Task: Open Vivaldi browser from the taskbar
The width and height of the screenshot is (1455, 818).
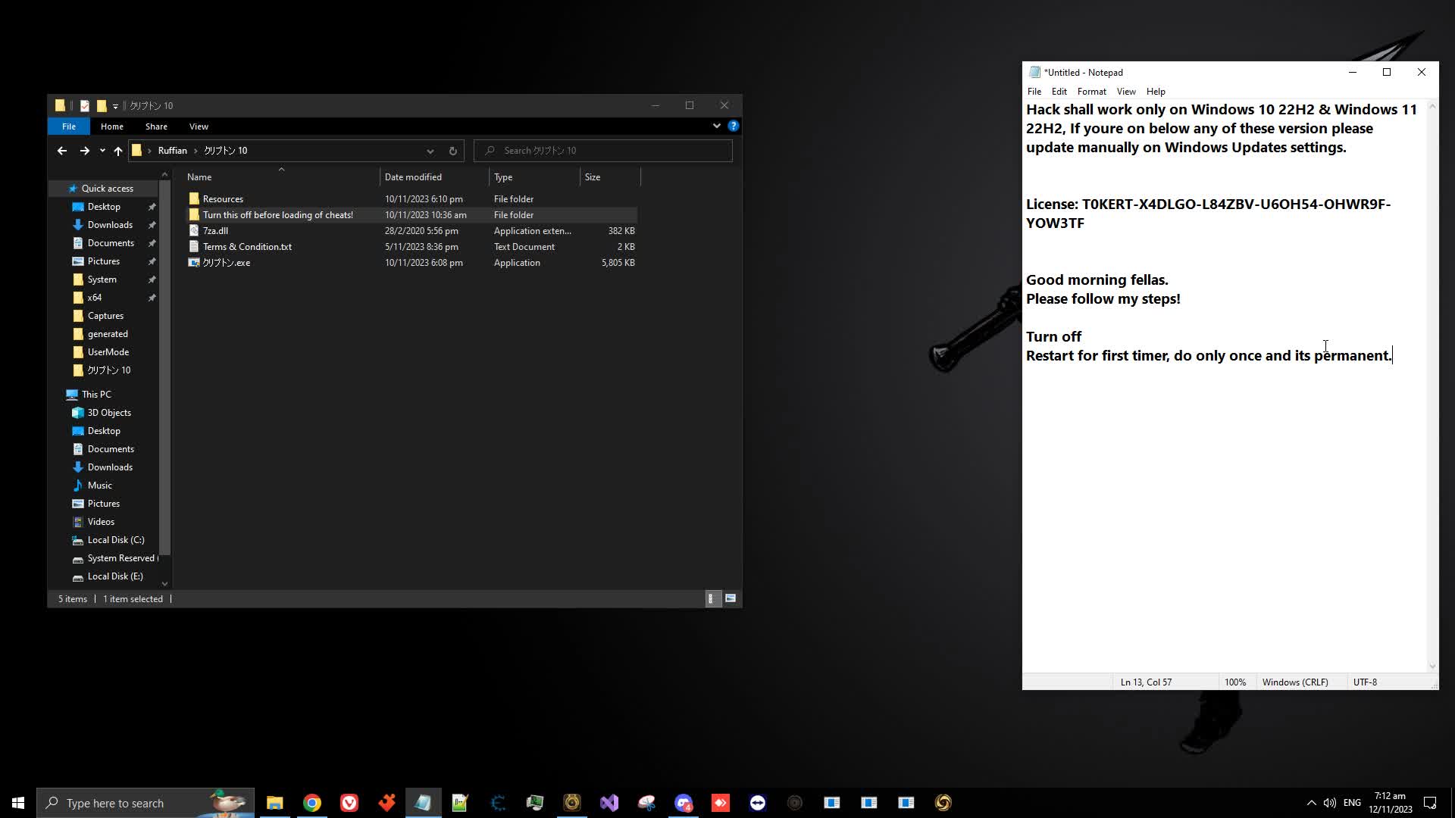Action: (350, 802)
